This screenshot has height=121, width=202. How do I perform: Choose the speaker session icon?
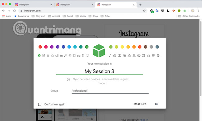(x=83, y=56)
